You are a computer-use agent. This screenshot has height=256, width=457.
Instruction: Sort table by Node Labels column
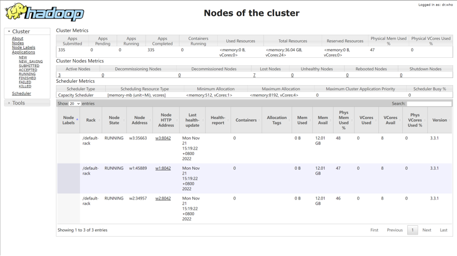pyautogui.click(x=68, y=120)
